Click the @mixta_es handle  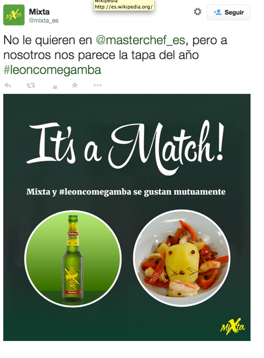tap(43, 21)
